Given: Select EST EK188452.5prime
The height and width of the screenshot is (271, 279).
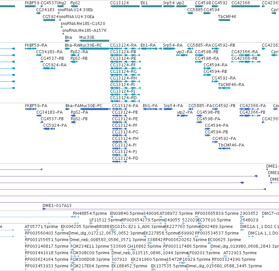Looking at the screenshot, I should (130, 266).
